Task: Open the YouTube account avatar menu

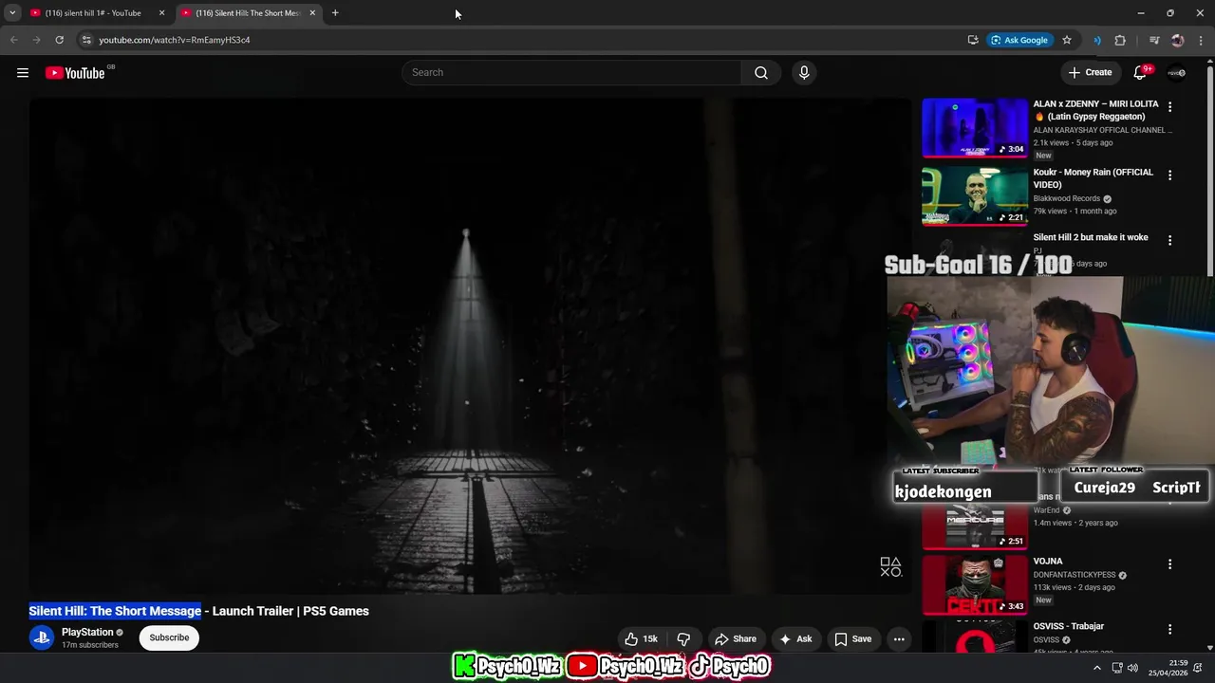Action: (1176, 73)
